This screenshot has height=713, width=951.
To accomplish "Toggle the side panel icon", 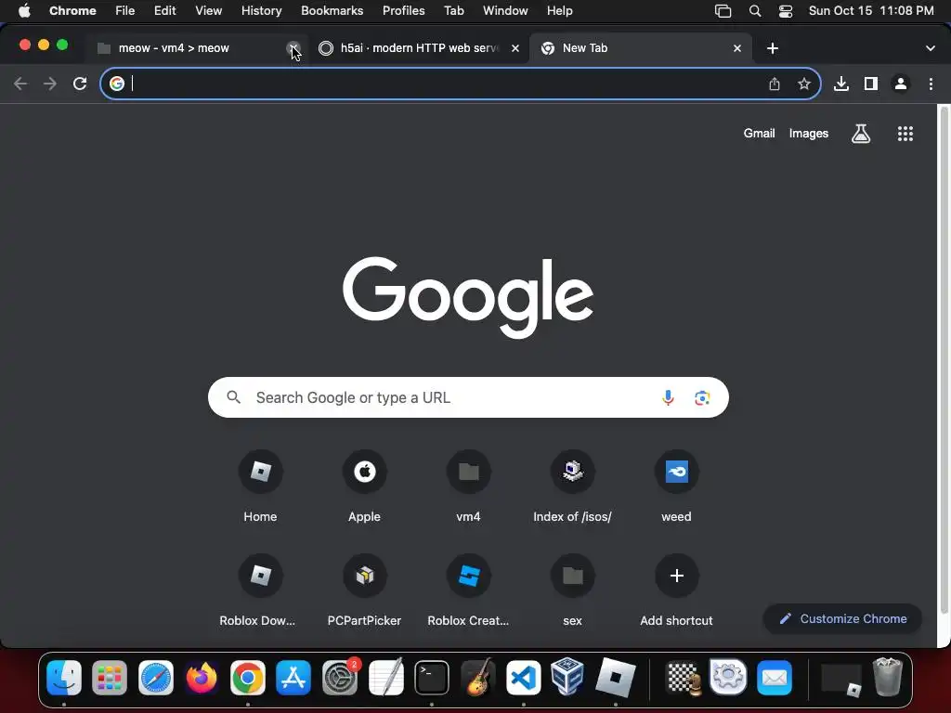I will click(871, 84).
